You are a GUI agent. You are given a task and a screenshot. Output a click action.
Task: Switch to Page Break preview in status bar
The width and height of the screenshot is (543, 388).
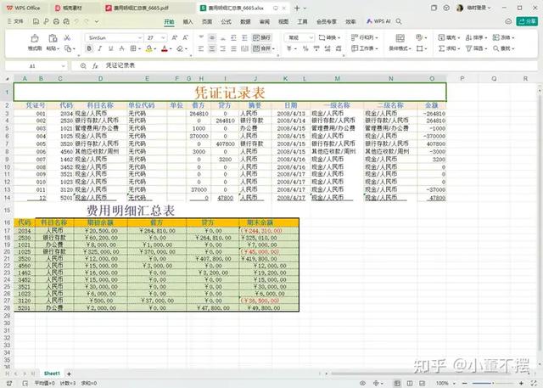click(x=423, y=383)
